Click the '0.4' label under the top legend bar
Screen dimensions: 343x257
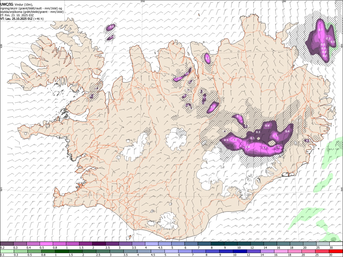point(29,248)
